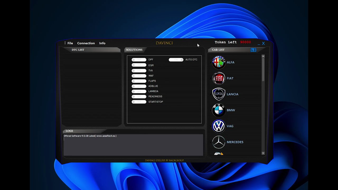Click the car list scroll-up arrow
Viewport: 338px width, 190px height.
click(263, 56)
